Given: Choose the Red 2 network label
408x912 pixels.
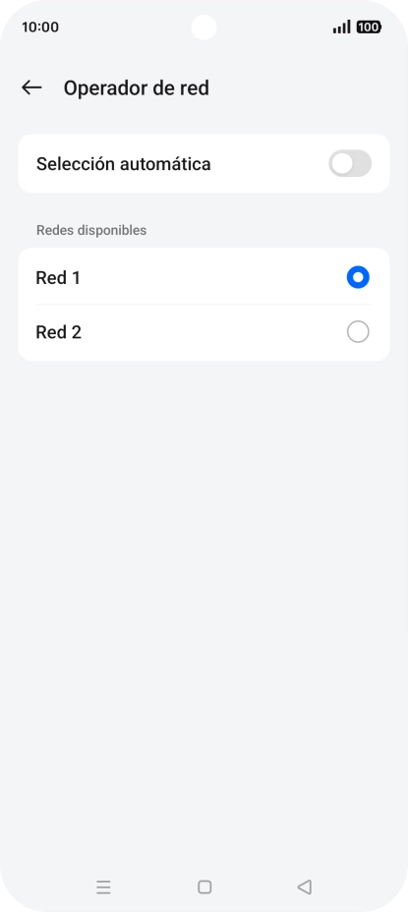Looking at the screenshot, I should coord(59,332).
